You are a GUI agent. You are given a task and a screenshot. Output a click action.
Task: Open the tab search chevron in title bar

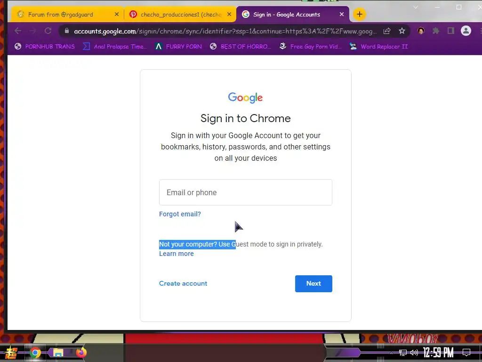tap(416, 8)
